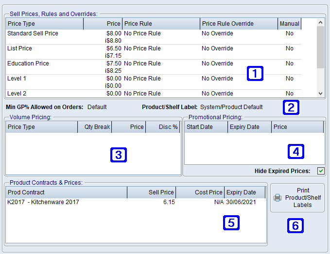Toggle the Hide Expired Prices checkbox
330x254 pixels.
coord(321,171)
